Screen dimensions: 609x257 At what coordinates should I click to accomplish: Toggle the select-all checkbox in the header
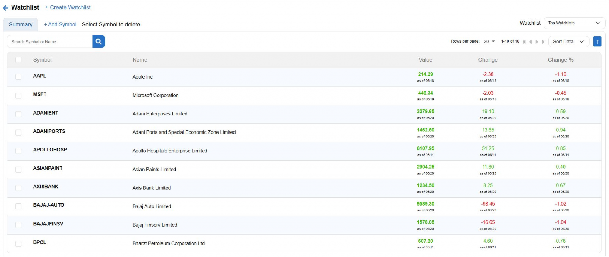click(18, 60)
